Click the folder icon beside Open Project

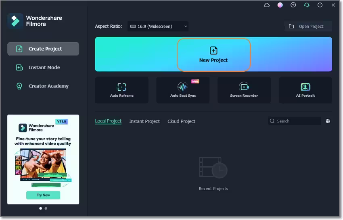(x=291, y=27)
